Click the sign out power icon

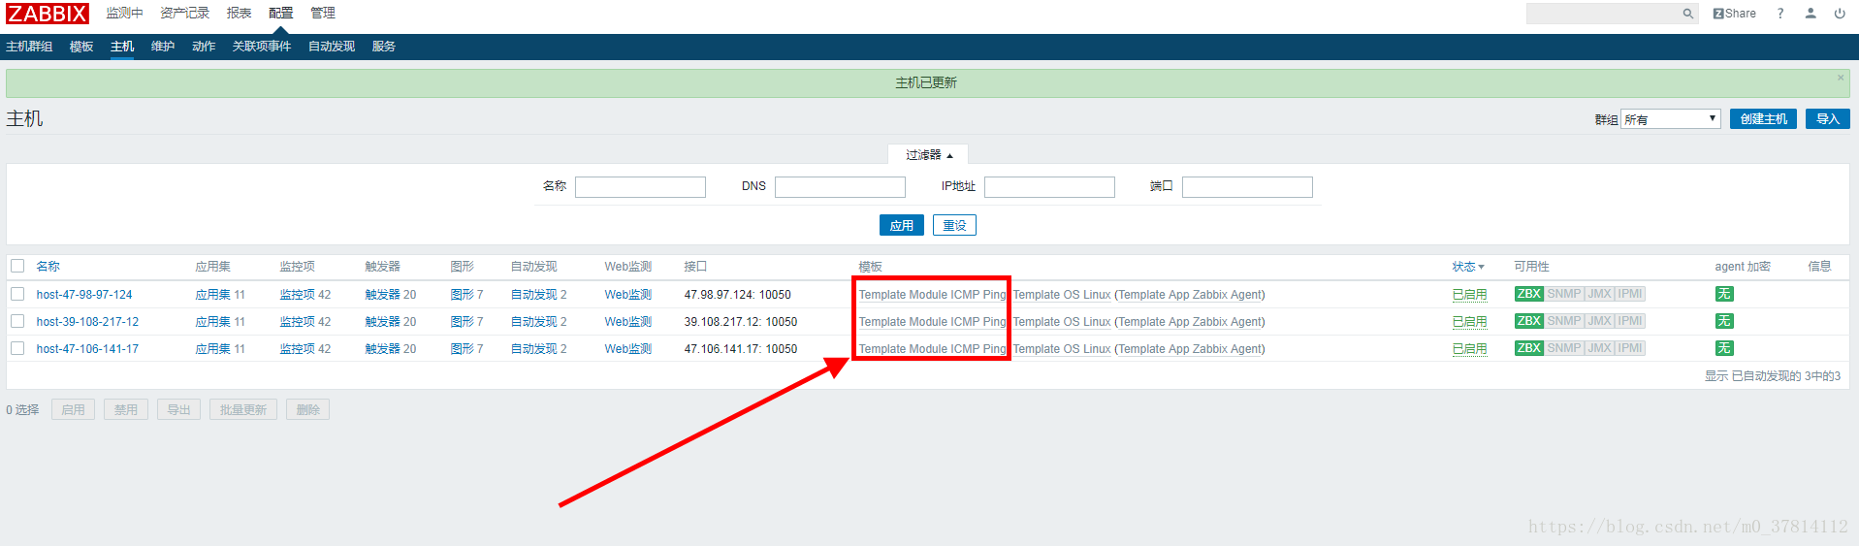click(x=1840, y=14)
